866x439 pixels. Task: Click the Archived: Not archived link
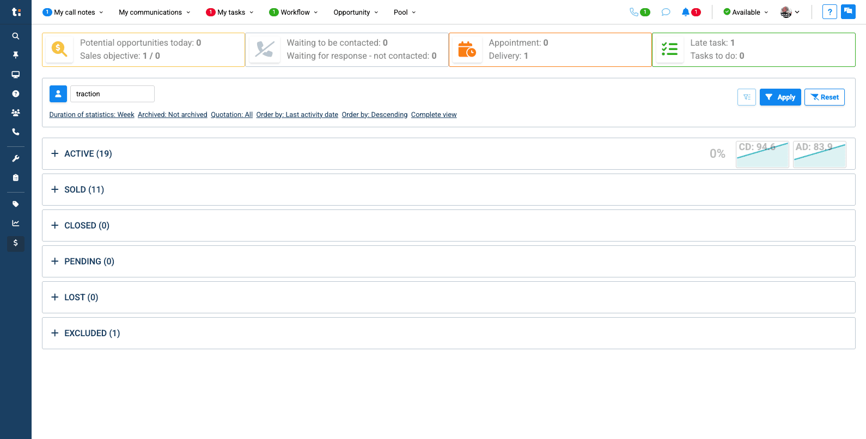[173, 115]
